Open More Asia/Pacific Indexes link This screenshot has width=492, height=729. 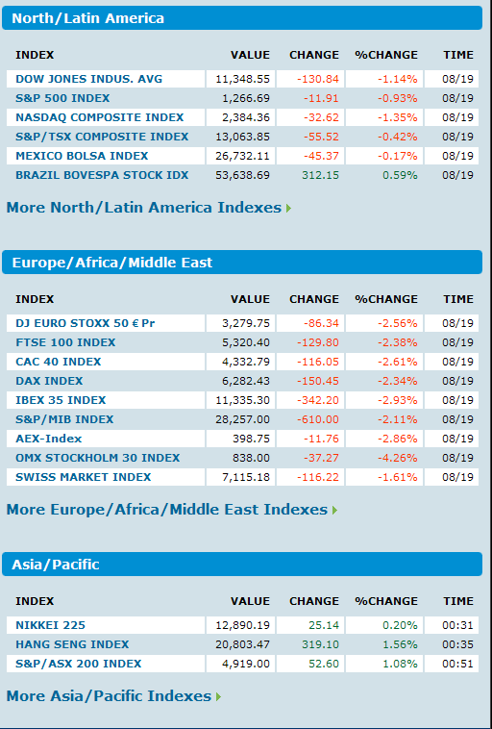click(x=110, y=696)
